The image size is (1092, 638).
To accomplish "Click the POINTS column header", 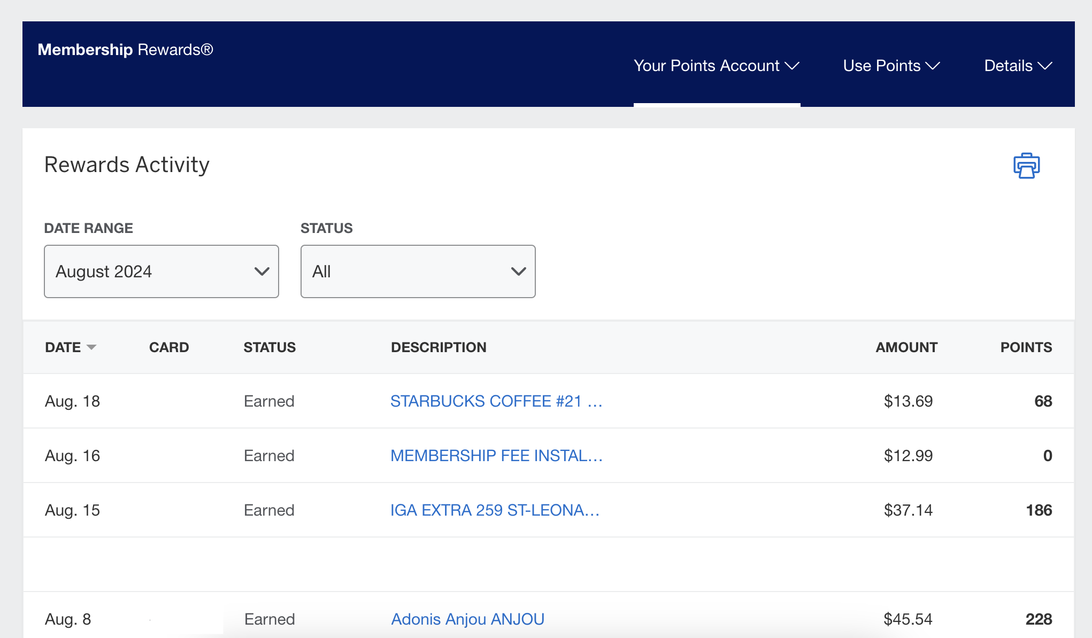I will (1026, 347).
